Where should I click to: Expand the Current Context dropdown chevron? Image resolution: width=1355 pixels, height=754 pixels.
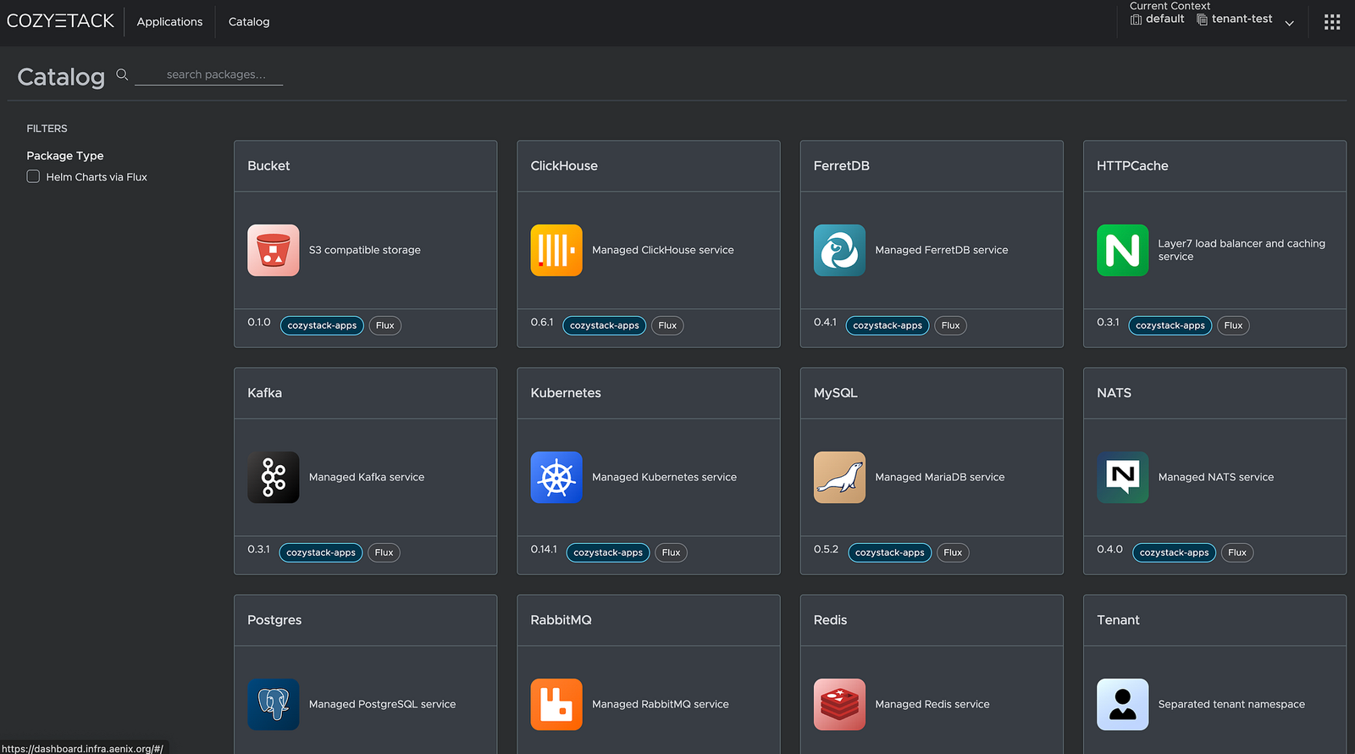point(1289,23)
